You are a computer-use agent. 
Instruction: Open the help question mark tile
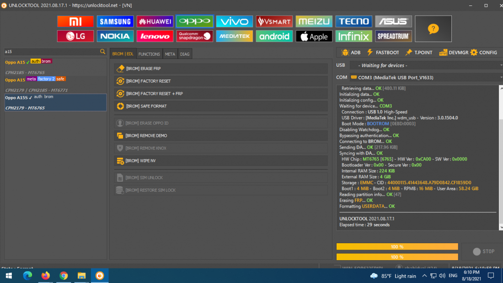coord(433,29)
